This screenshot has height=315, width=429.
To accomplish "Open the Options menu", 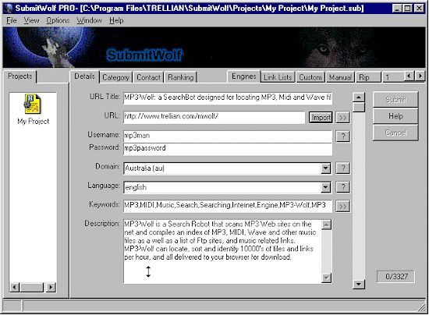I will 58,20.
